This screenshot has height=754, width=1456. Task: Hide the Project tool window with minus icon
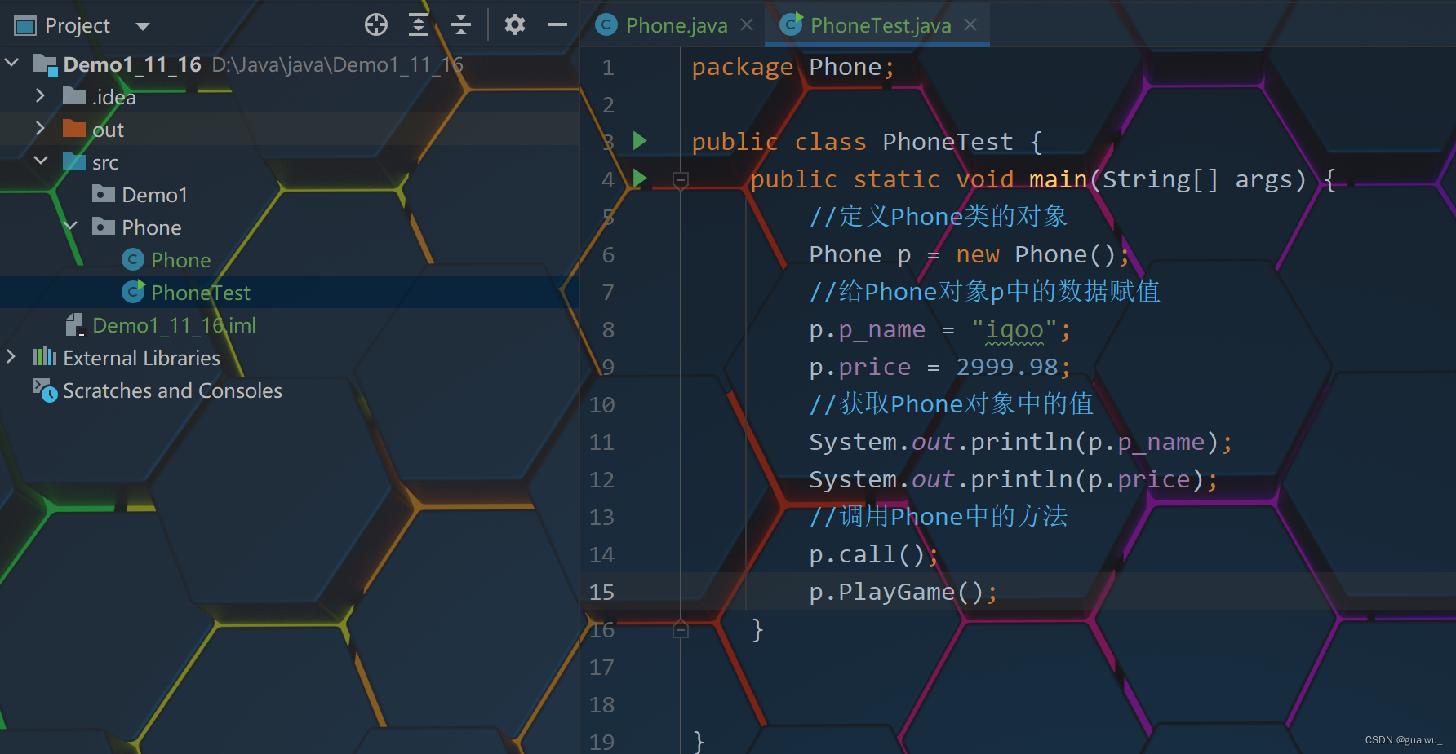point(557,25)
